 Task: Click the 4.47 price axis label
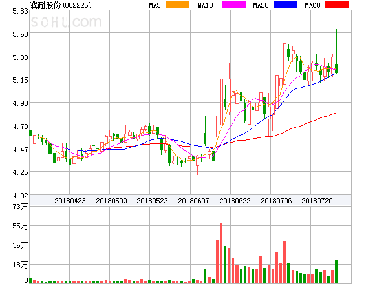(x=20, y=150)
